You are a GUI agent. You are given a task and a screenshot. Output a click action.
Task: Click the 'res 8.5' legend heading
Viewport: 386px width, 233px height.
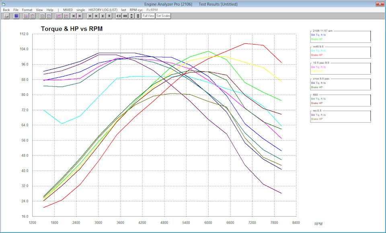click(317, 111)
